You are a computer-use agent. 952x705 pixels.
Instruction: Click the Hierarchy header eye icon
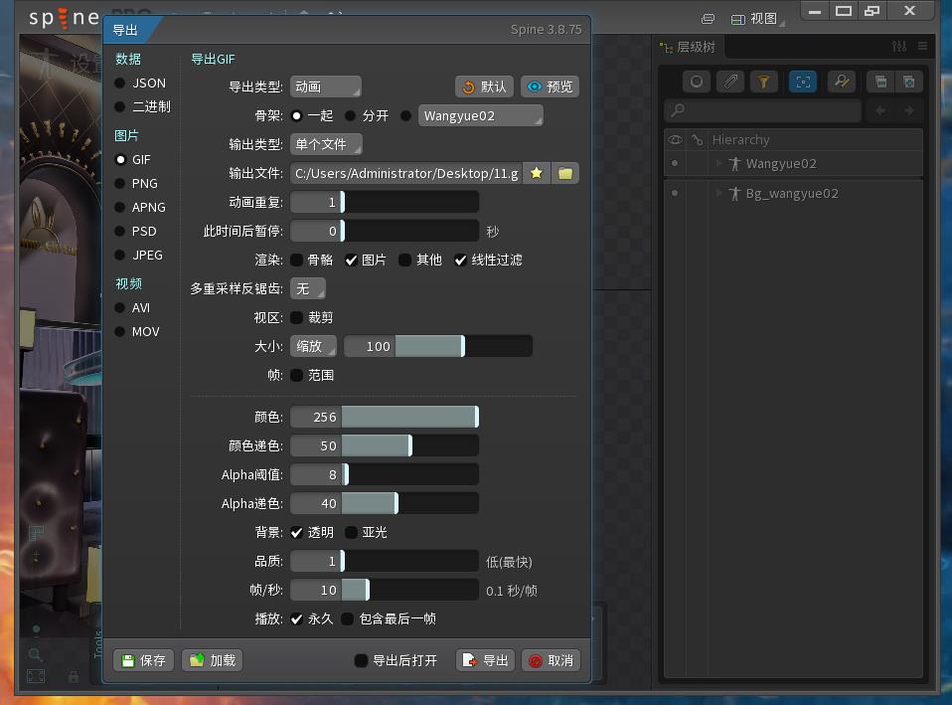pos(675,140)
